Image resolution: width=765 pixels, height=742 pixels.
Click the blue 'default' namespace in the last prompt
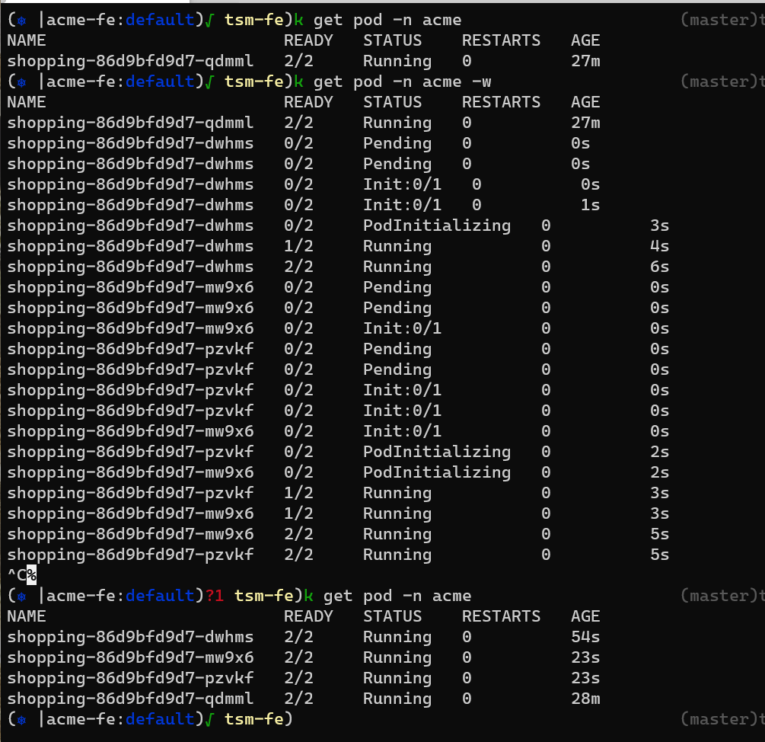[160, 719]
